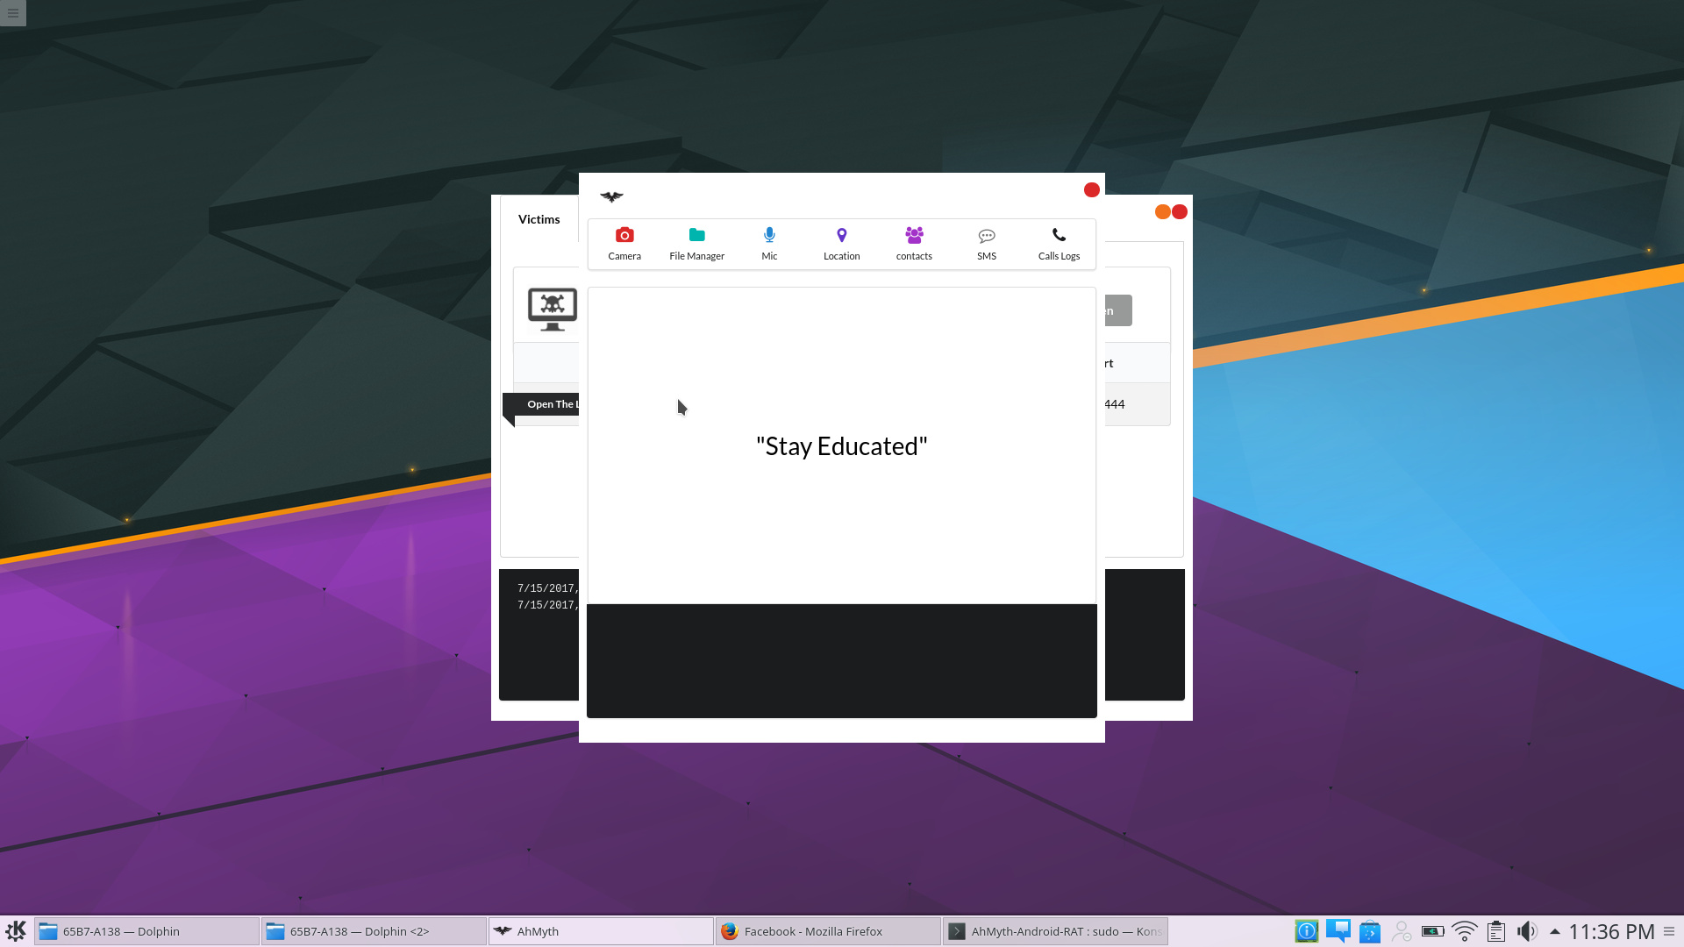Select the Mic recording tool
The width and height of the screenshot is (1684, 947).
click(x=769, y=243)
